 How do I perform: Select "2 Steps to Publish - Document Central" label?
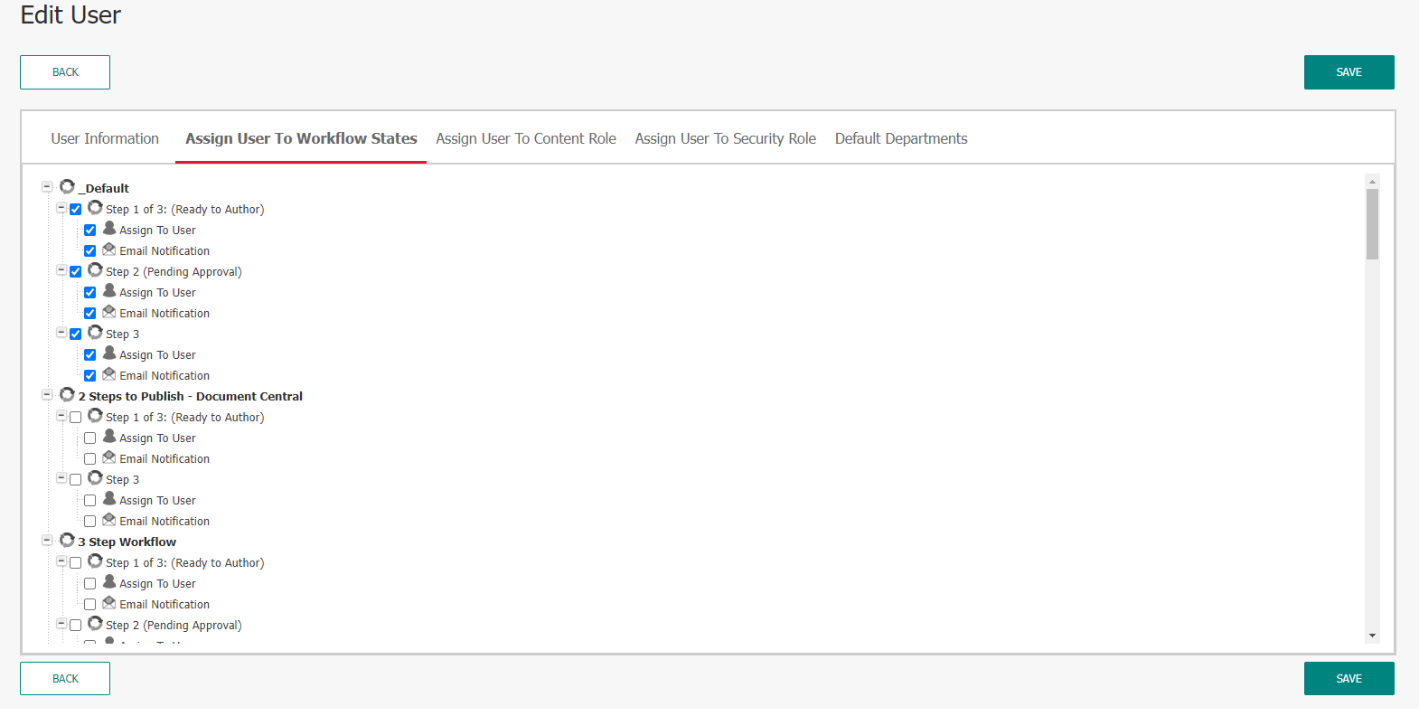pyautogui.click(x=191, y=396)
